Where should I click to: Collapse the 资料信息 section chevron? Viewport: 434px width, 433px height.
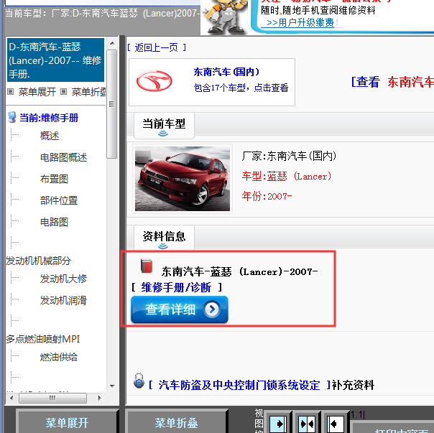pyautogui.click(x=163, y=246)
